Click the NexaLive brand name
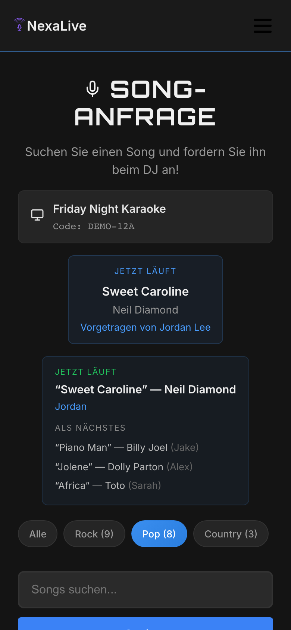Screen dimensions: 291x630 [57, 26]
